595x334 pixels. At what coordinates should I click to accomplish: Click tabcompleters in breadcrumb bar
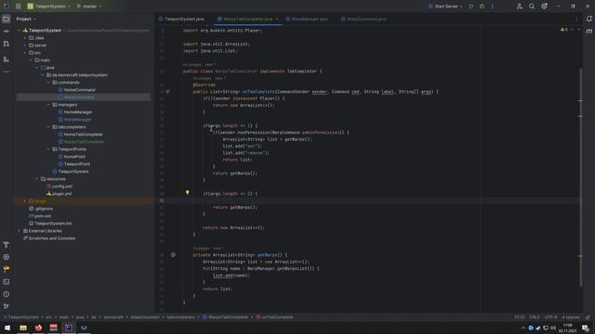click(x=180, y=317)
